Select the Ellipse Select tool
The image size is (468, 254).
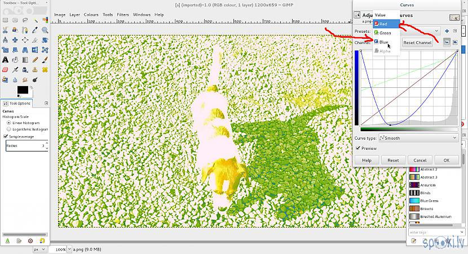[x=15, y=20]
